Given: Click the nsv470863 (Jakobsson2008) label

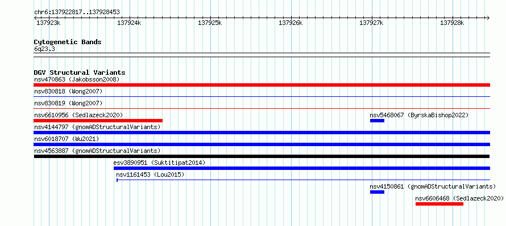Looking at the screenshot, I should (x=77, y=79).
